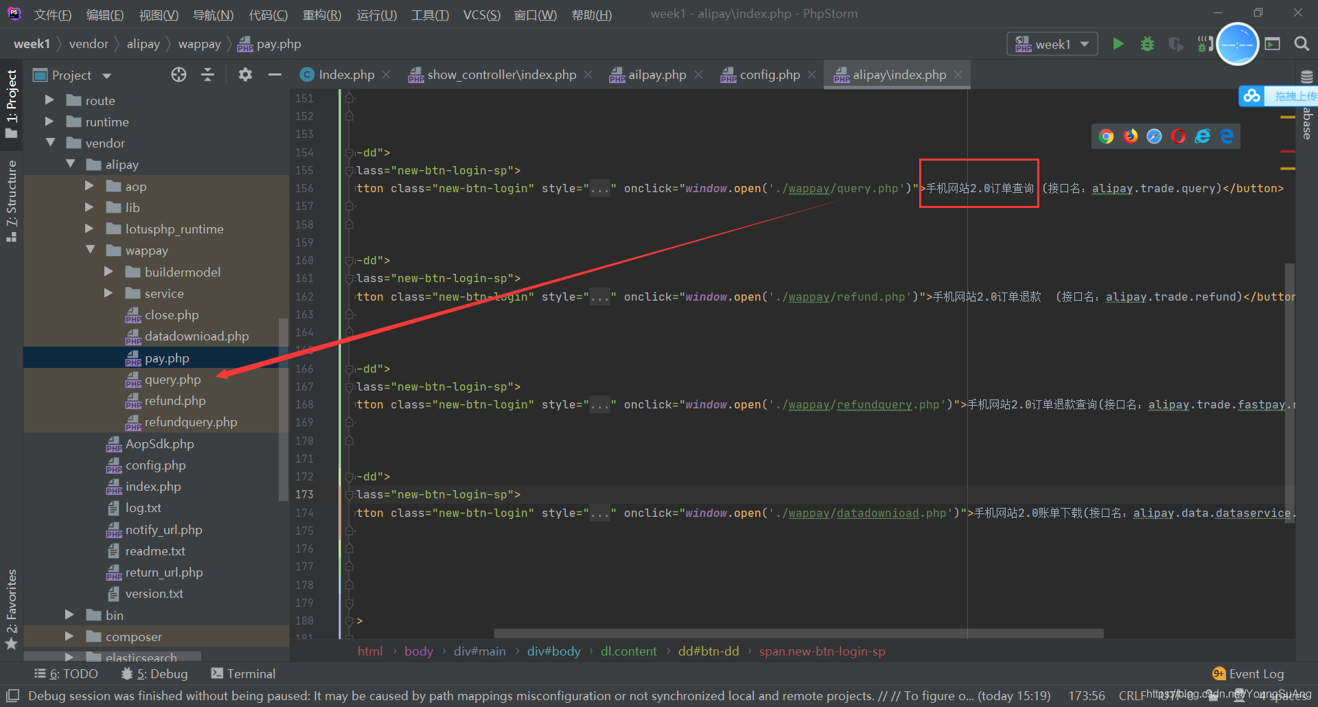
Task: Open Search Everywhere magnifier icon
Action: tap(1301, 44)
